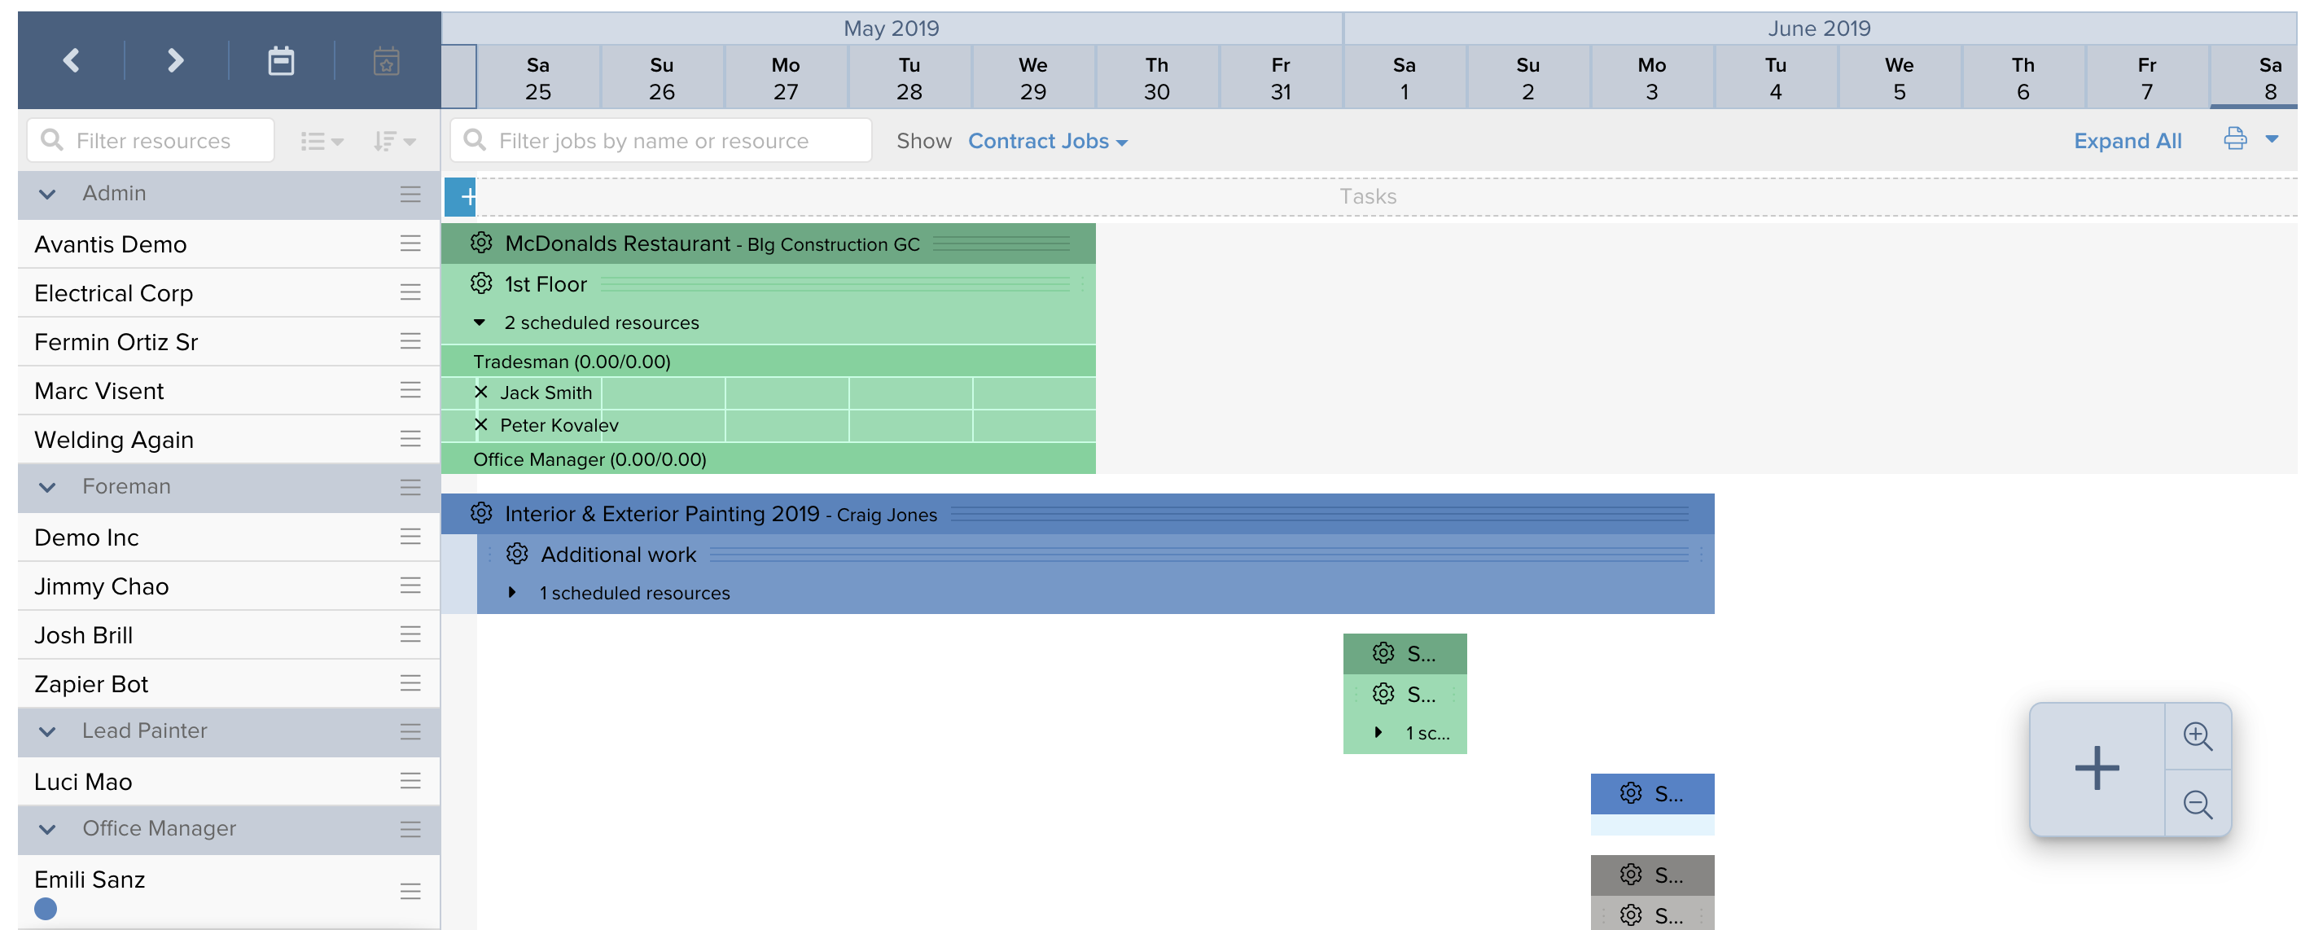The image size is (2314, 930).
Task: Expand the 1 scheduled resources list
Action: [x=512, y=593]
